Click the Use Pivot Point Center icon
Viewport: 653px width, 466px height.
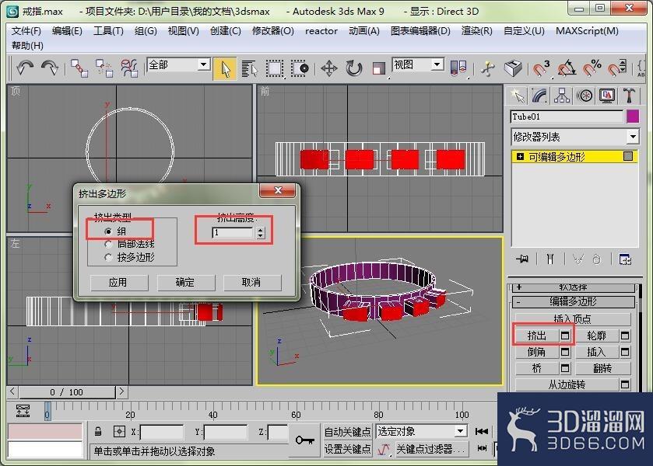pos(458,68)
